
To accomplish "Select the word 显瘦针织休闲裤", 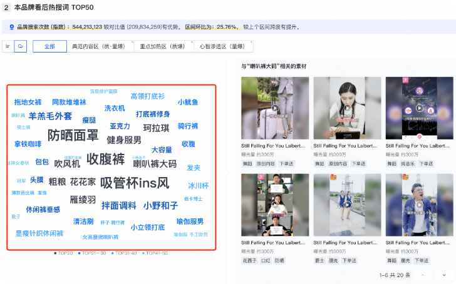I will click(39, 233).
